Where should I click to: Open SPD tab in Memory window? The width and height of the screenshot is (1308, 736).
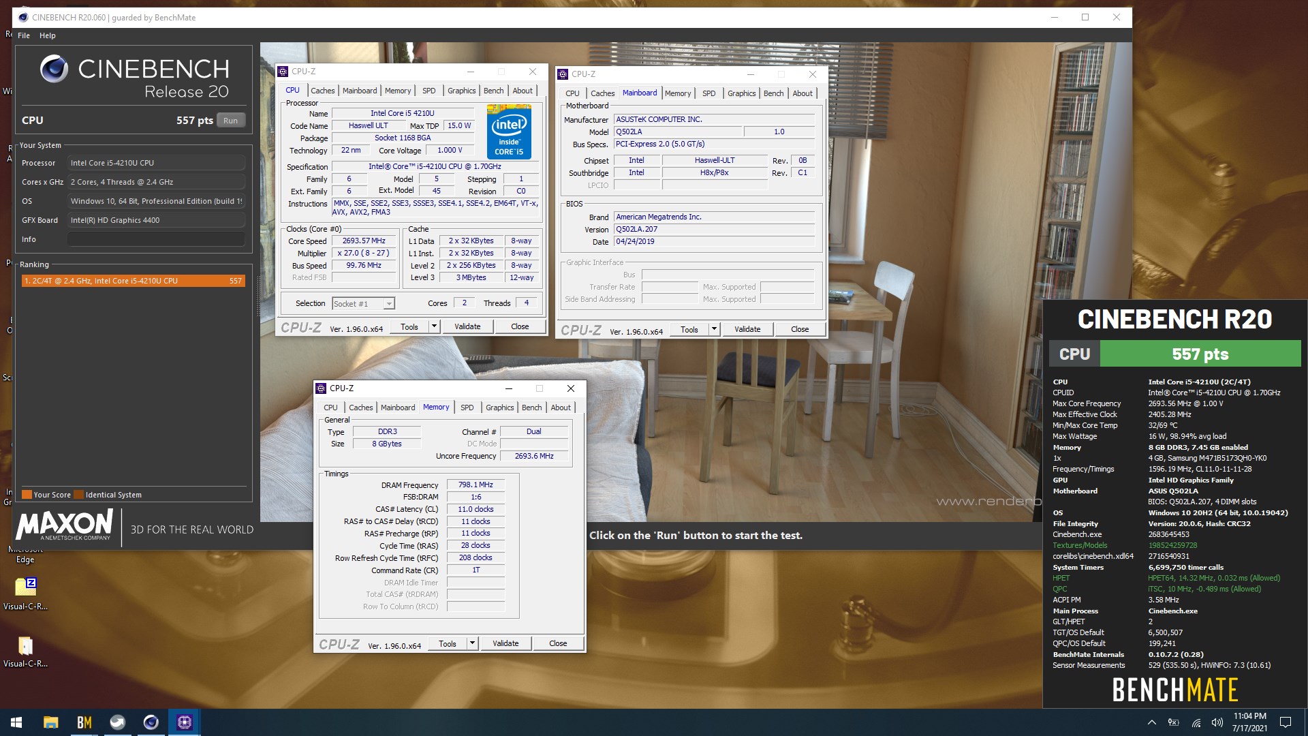click(x=467, y=408)
